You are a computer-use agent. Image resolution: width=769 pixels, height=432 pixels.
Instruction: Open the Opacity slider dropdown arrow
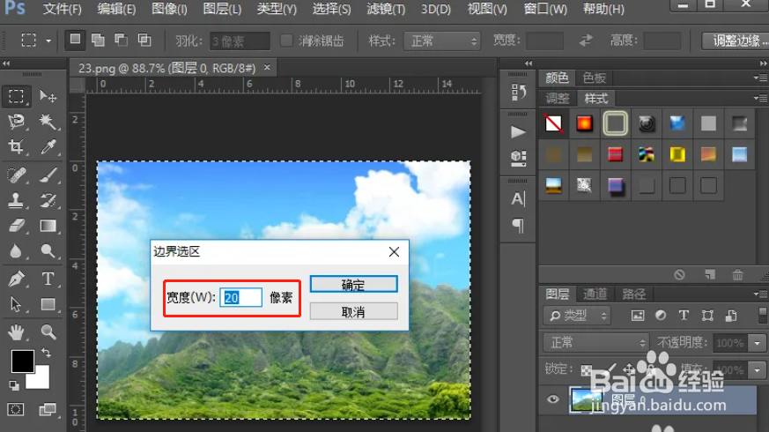pyautogui.click(x=758, y=343)
